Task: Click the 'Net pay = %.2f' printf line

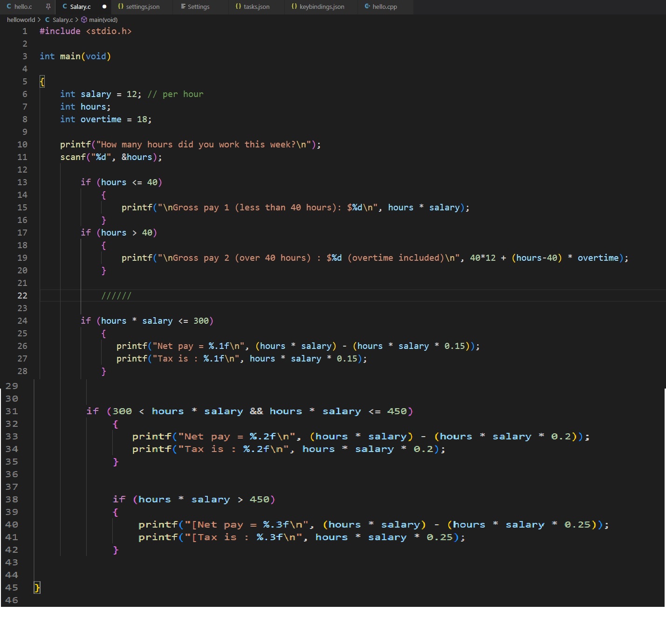Action: [x=361, y=437]
